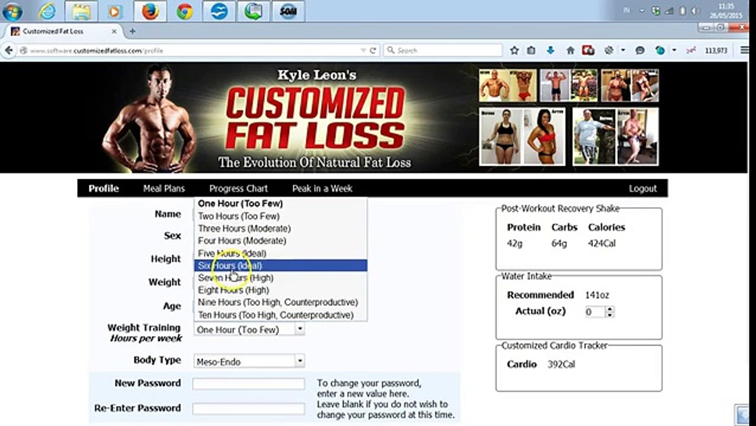The image size is (756, 426).
Task: Switch to Firefox in the taskbar
Action: pos(150,11)
